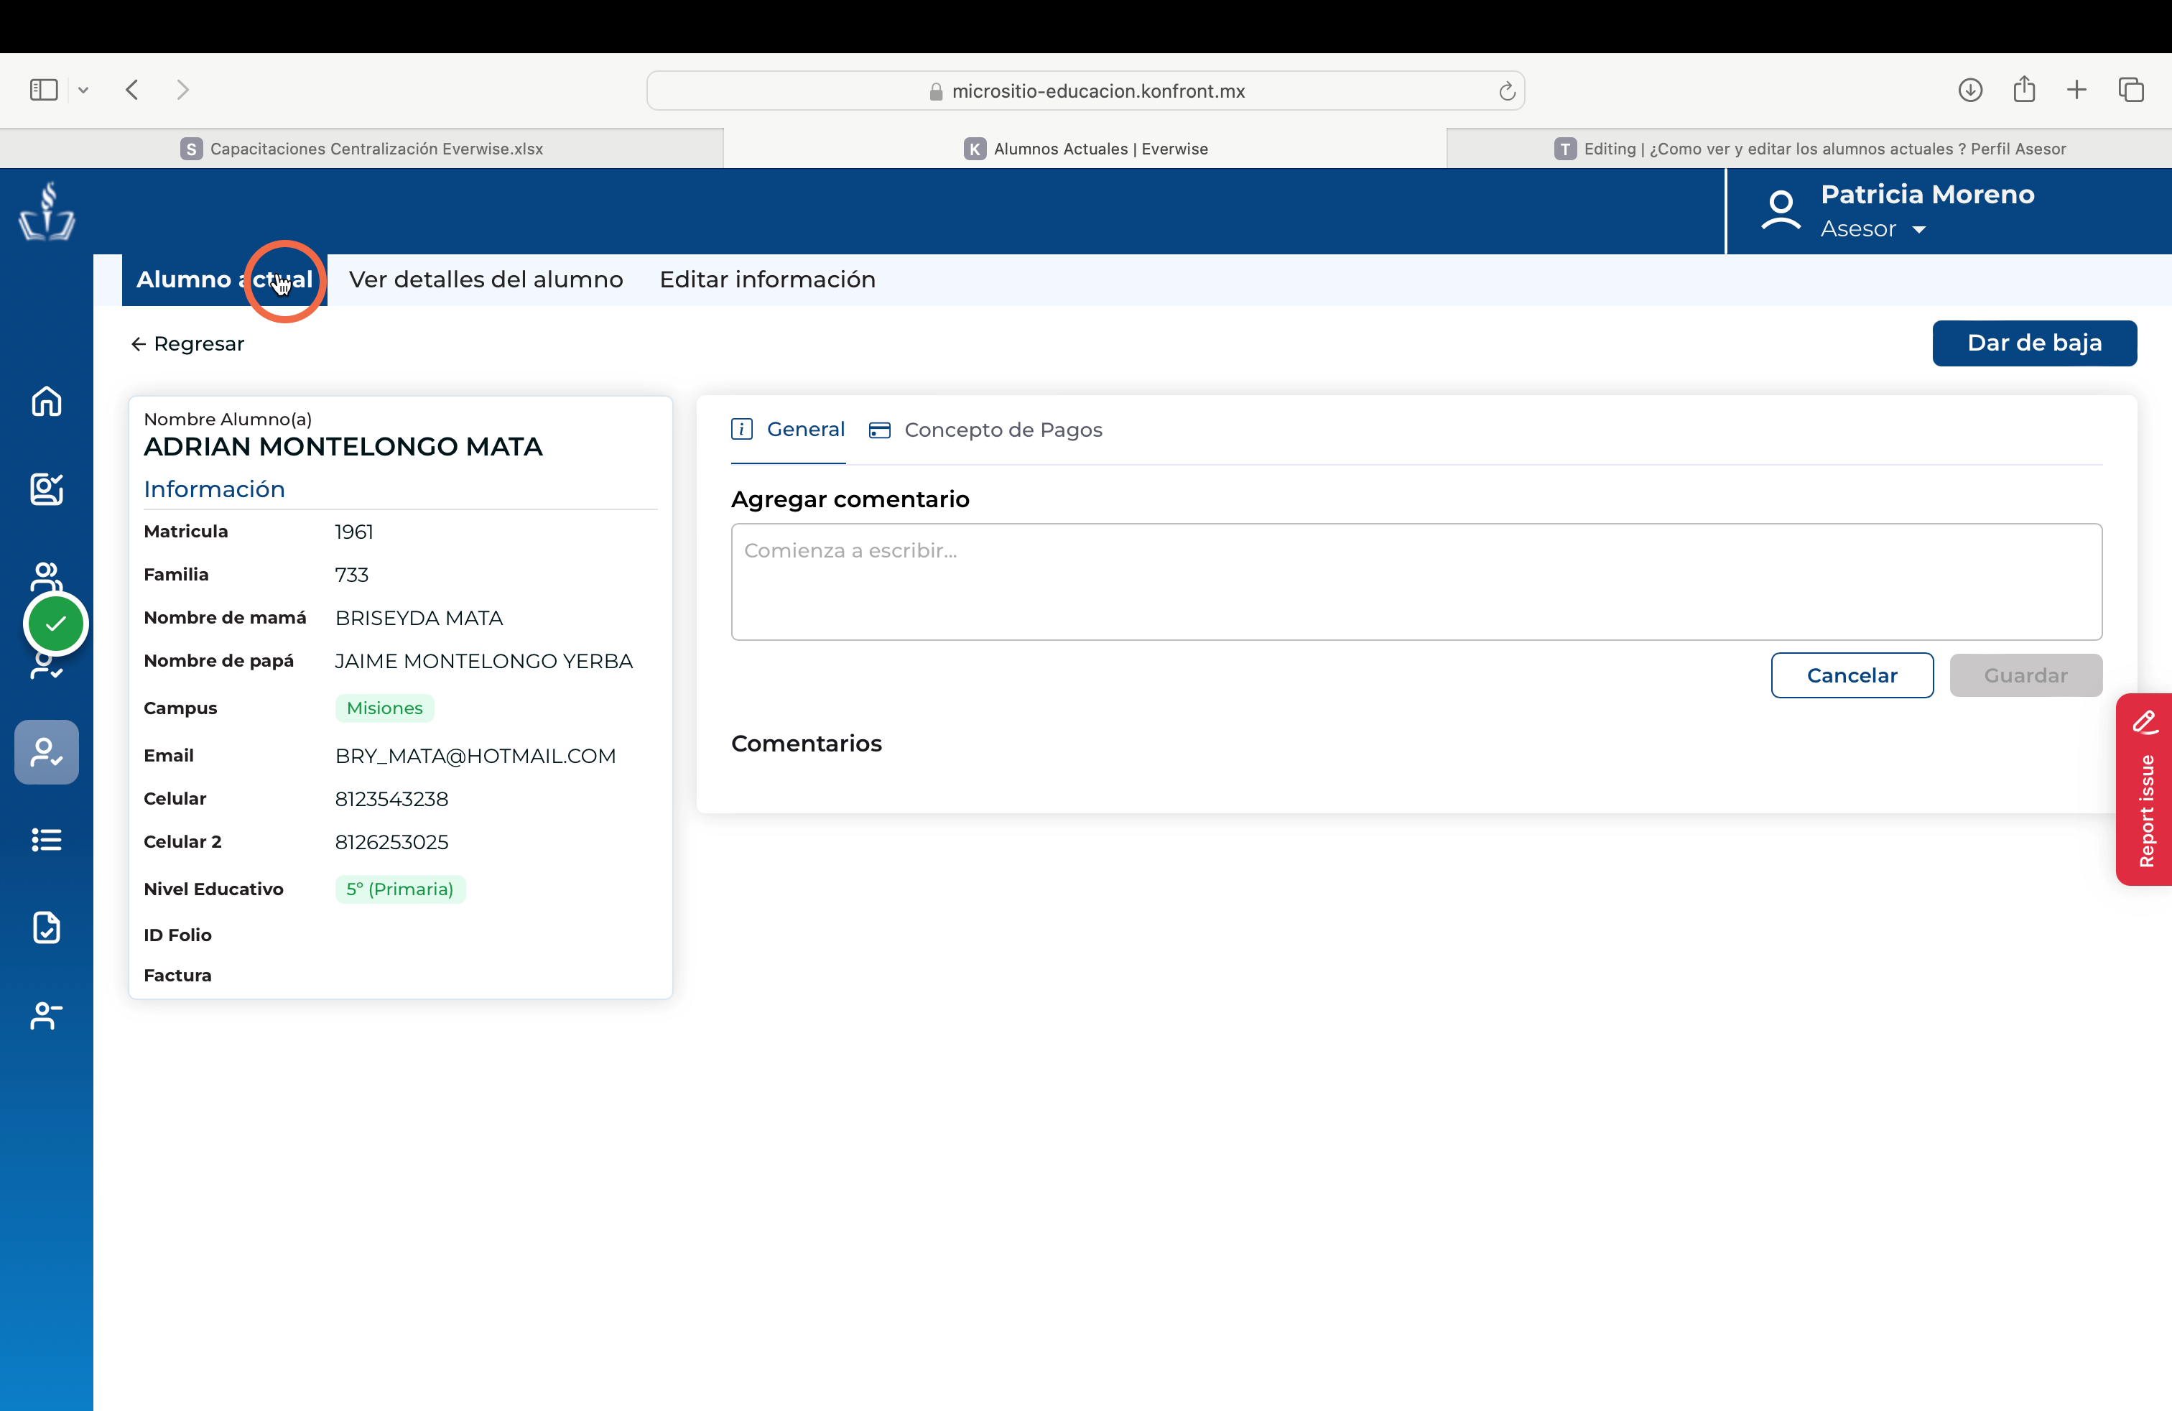Select the Celular 2 number 8126253025

(x=391, y=841)
